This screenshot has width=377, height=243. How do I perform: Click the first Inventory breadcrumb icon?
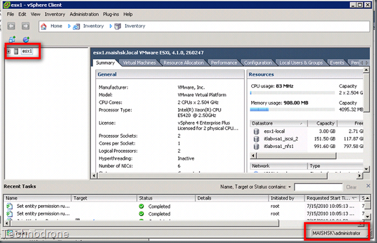(77, 26)
